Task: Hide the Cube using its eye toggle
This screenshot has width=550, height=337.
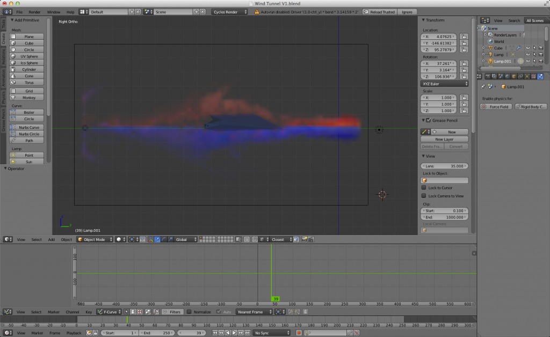Action: (x=528, y=48)
